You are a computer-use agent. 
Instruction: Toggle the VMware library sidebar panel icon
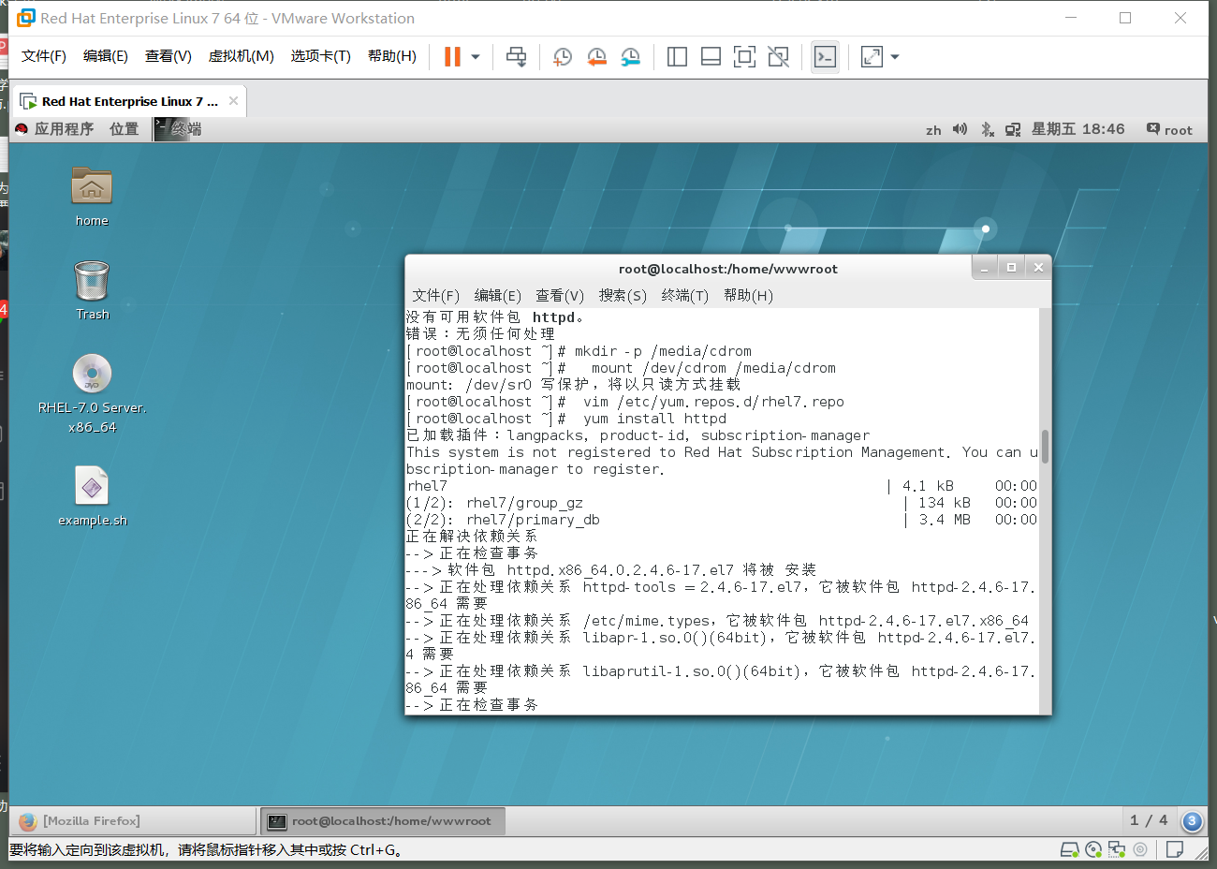click(677, 57)
